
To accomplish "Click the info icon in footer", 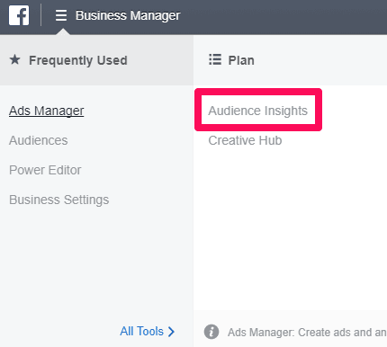I will pyautogui.click(x=211, y=332).
